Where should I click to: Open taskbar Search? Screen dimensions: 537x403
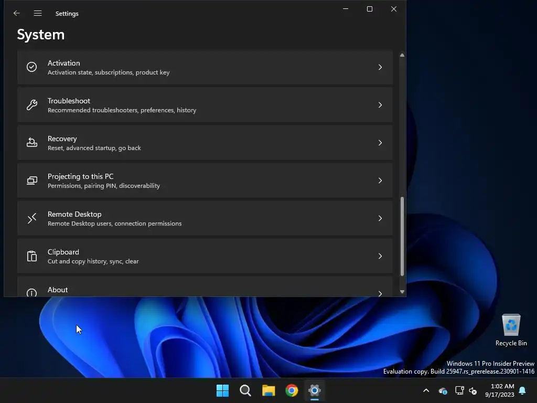click(x=245, y=390)
